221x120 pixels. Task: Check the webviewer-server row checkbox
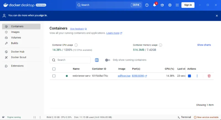pos(54,76)
